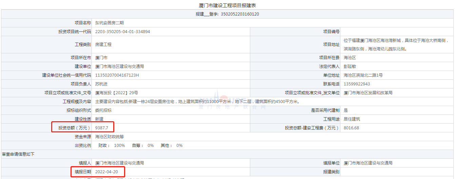455x179 pixels.
Task: Click the project address text beside 项目地址
Action: click(x=396, y=45)
